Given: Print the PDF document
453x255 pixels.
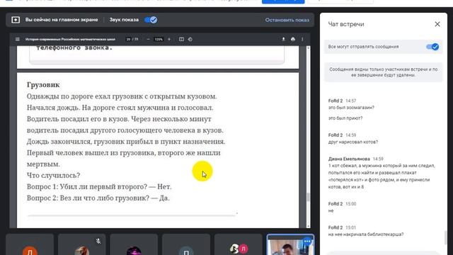Looking at the screenshot, I should [x=293, y=39].
